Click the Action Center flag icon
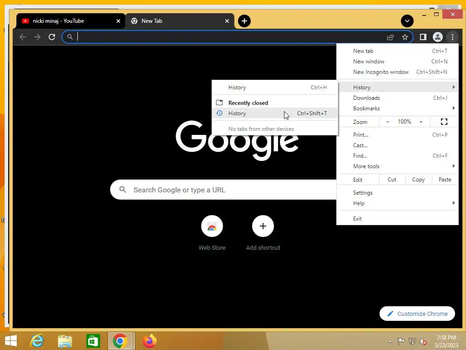Screen dimensions: 466x350 [401, 341]
